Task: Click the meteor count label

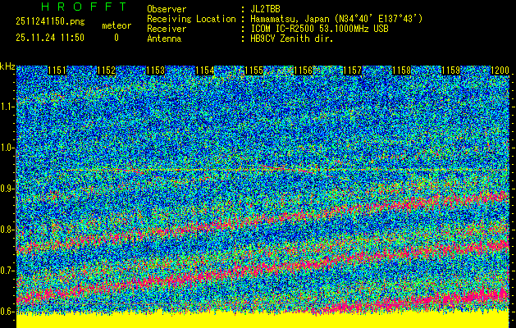Action: (x=116, y=26)
